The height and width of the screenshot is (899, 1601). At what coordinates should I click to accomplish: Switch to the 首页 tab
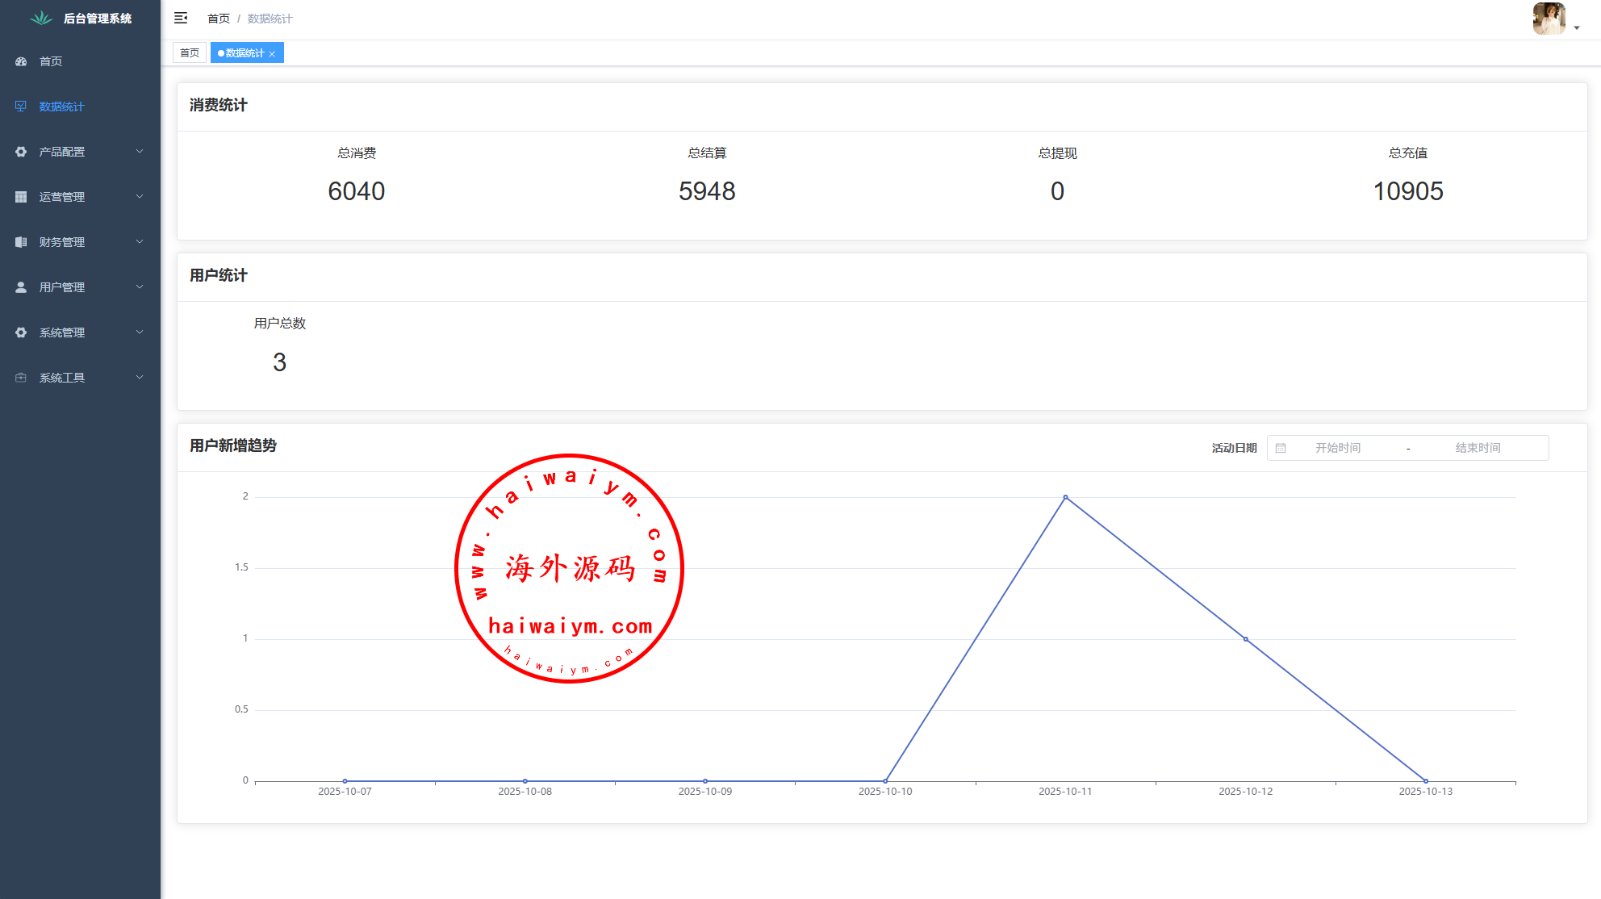click(190, 53)
